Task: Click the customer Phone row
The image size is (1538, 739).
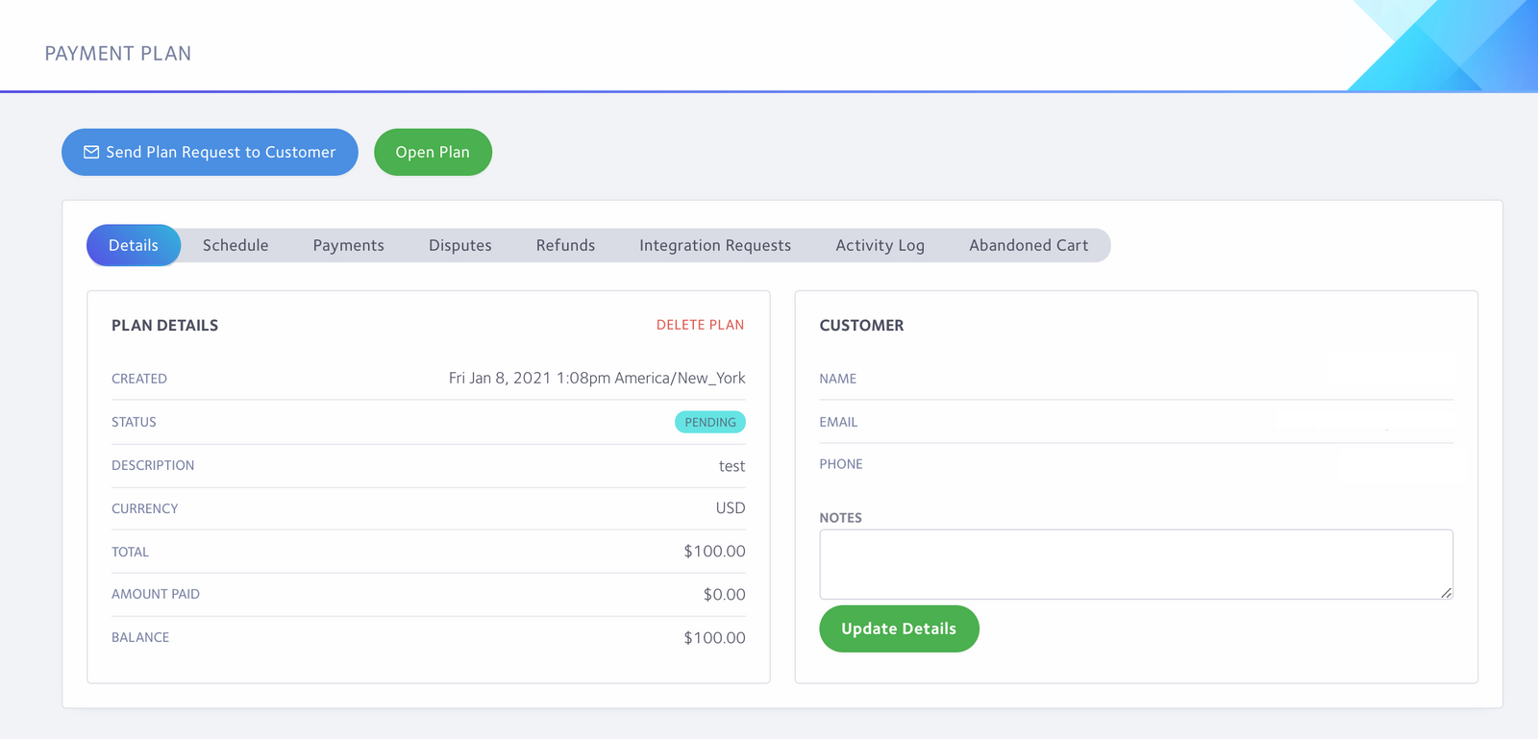Action: [x=1134, y=464]
